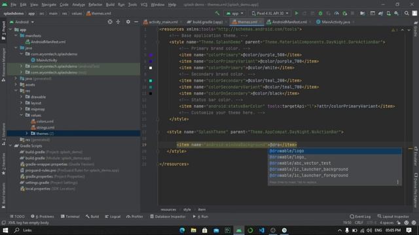Expand the themes (2) node
Screen dimensions: 419x235
tap(26, 133)
